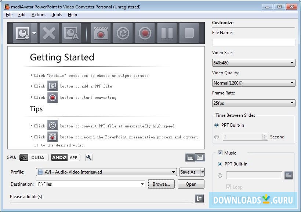Viewport: 301px width, 212px height.
Task: Open the Save As dropdown arrow
Action: (x=203, y=172)
